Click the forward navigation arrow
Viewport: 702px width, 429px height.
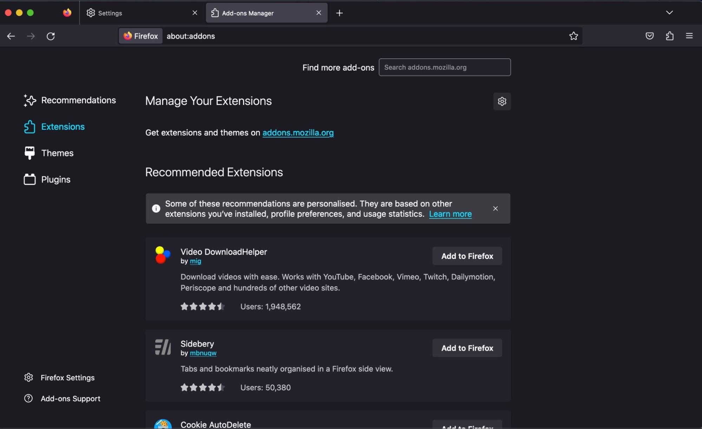click(x=31, y=36)
